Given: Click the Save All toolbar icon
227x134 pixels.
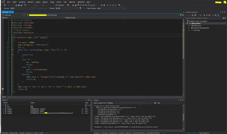Looking at the screenshot, I should pos(22,5).
